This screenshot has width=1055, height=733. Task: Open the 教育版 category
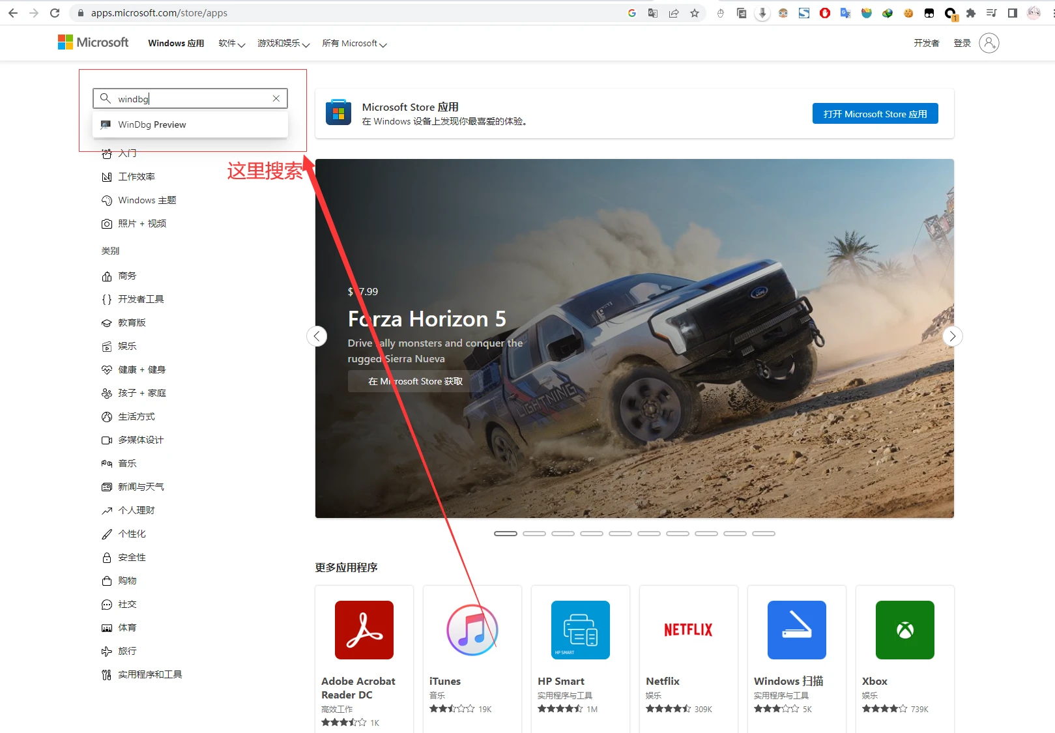coord(124,323)
